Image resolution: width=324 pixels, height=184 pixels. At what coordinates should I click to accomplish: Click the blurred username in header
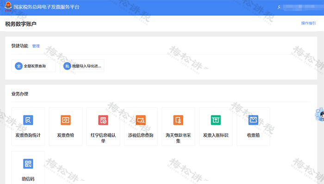click(x=303, y=7)
